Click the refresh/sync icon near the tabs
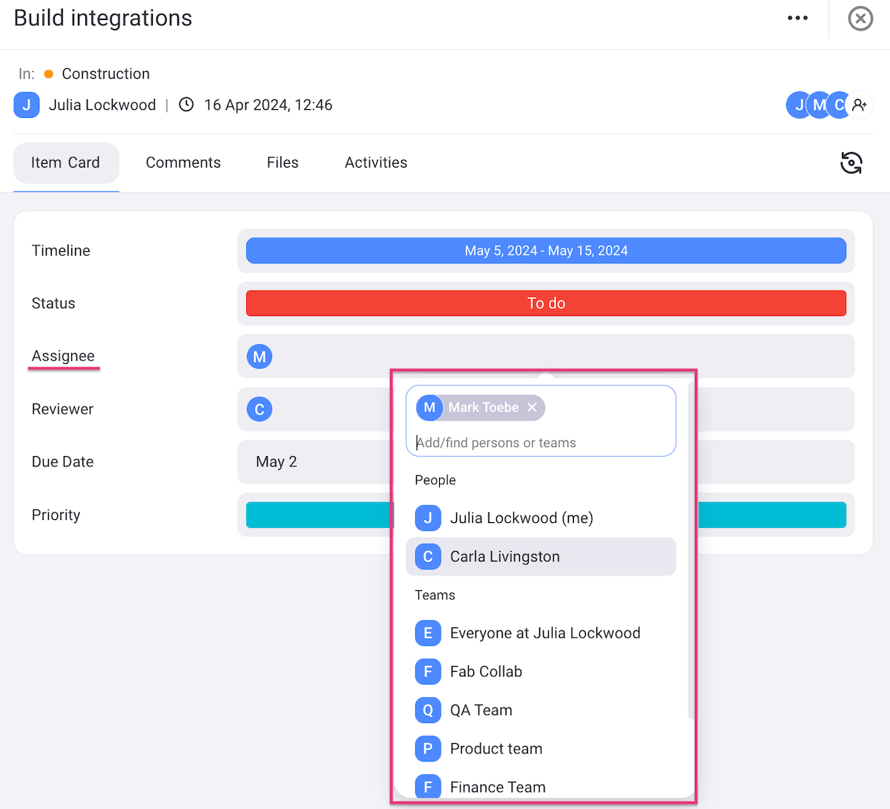The image size is (890, 809). pyautogui.click(x=851, y=162)
